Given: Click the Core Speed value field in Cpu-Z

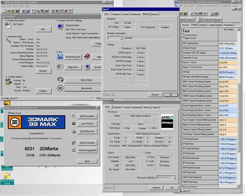Looking at the screenshot, I should (130, 157).
